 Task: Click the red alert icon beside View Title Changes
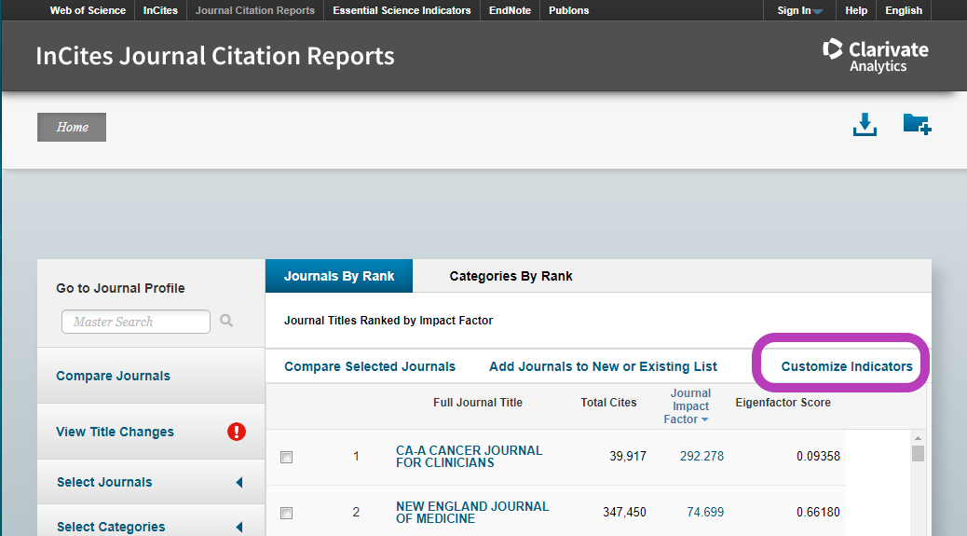tap(237, 432)
